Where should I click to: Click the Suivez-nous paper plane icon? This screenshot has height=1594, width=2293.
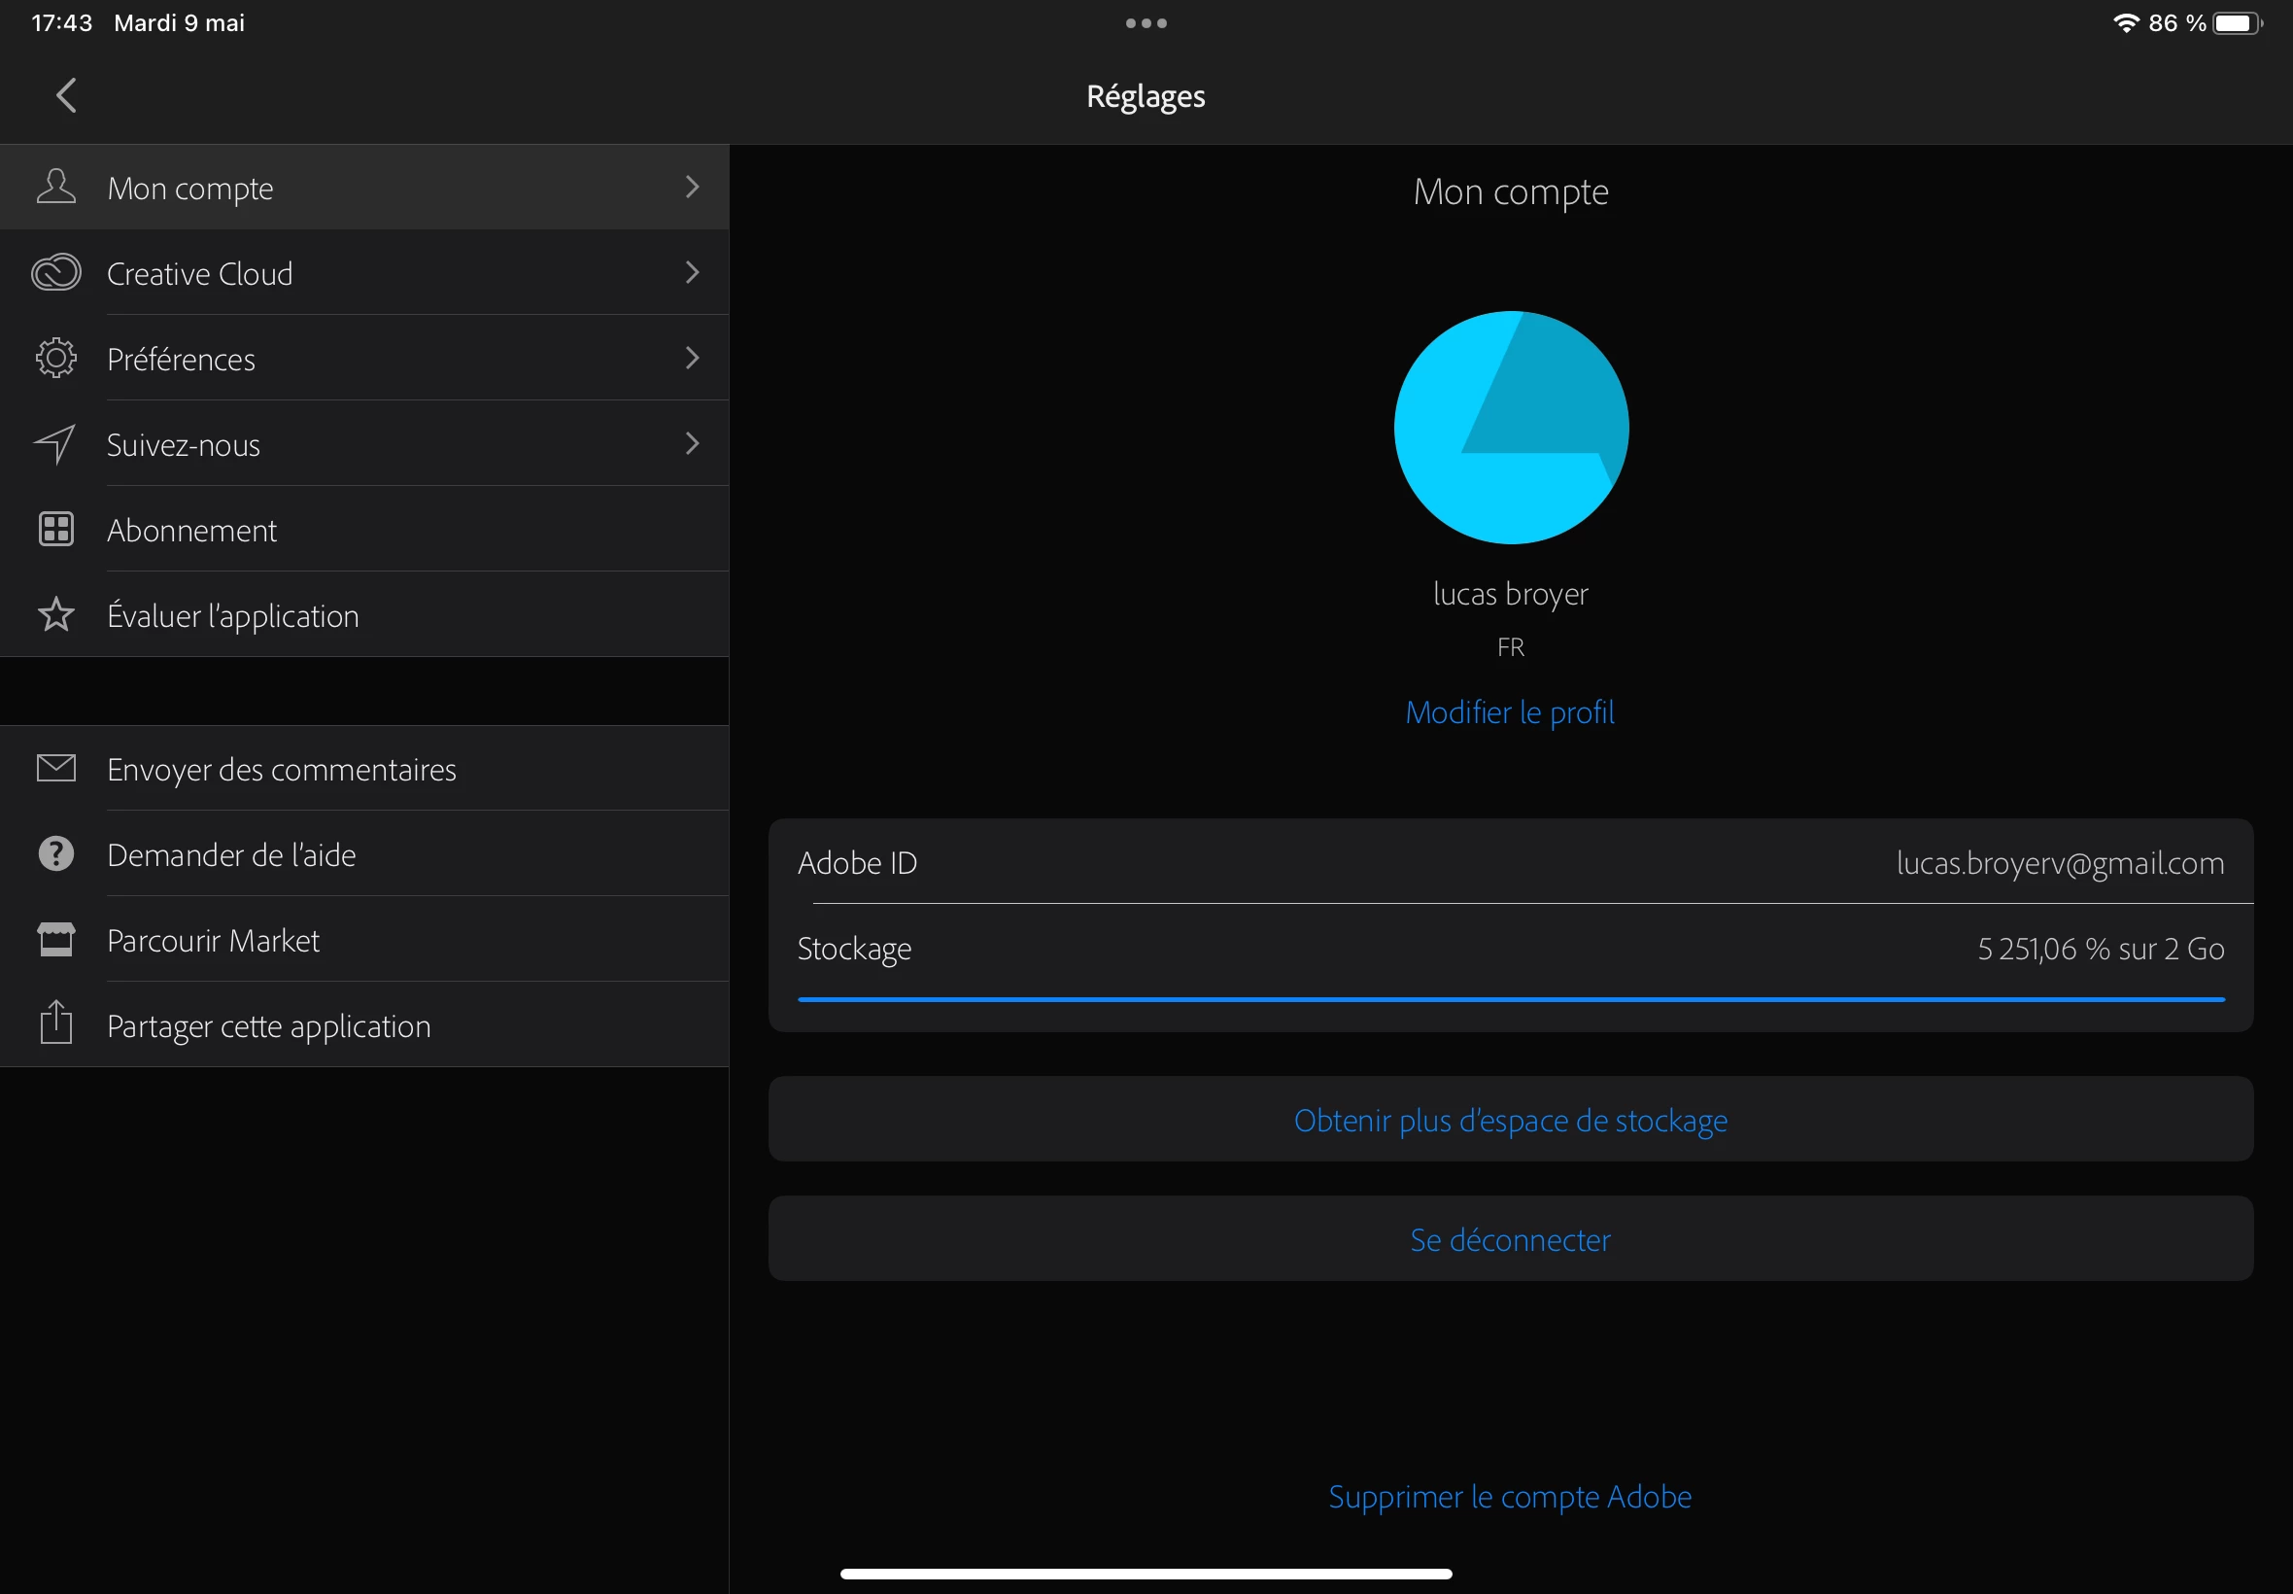pos(55,443)
